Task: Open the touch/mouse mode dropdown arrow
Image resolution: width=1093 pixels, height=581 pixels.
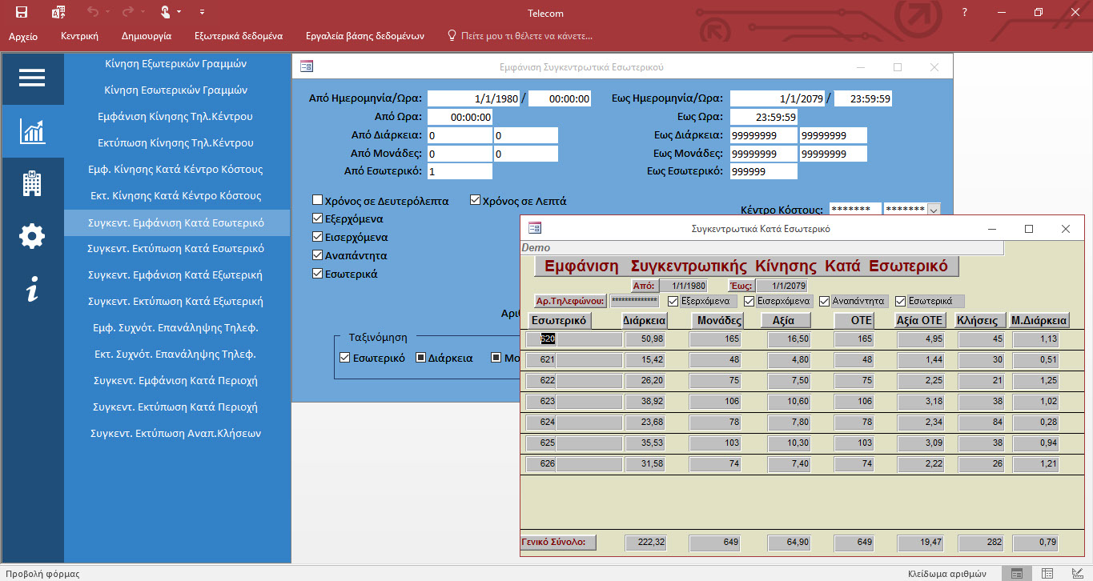Action: coord(179,12)
